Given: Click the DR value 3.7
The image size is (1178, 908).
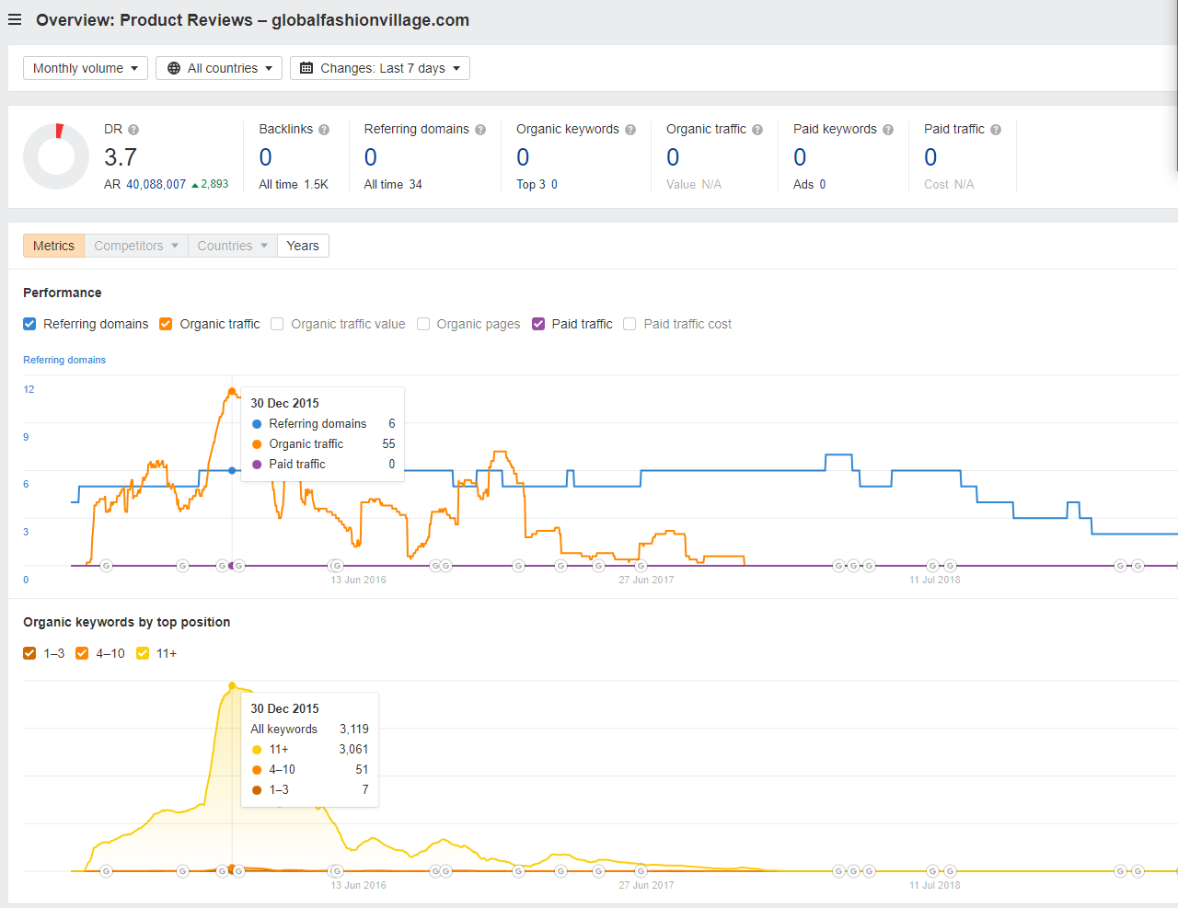Looking at the screenshot, I should click(121, 157).
